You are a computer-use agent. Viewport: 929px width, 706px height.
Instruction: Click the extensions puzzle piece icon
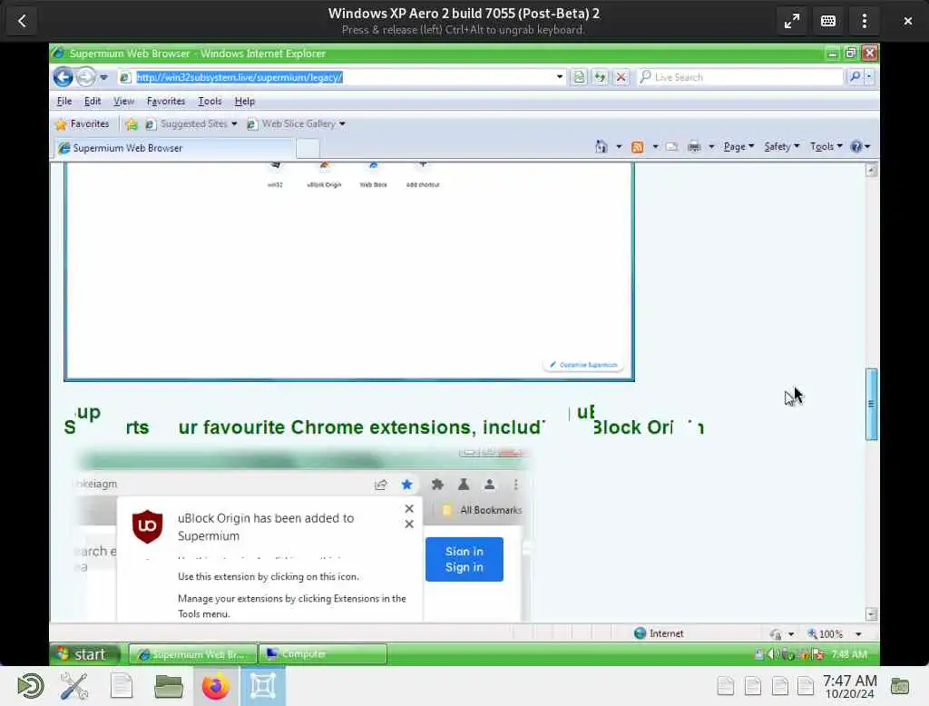point(438,485)
